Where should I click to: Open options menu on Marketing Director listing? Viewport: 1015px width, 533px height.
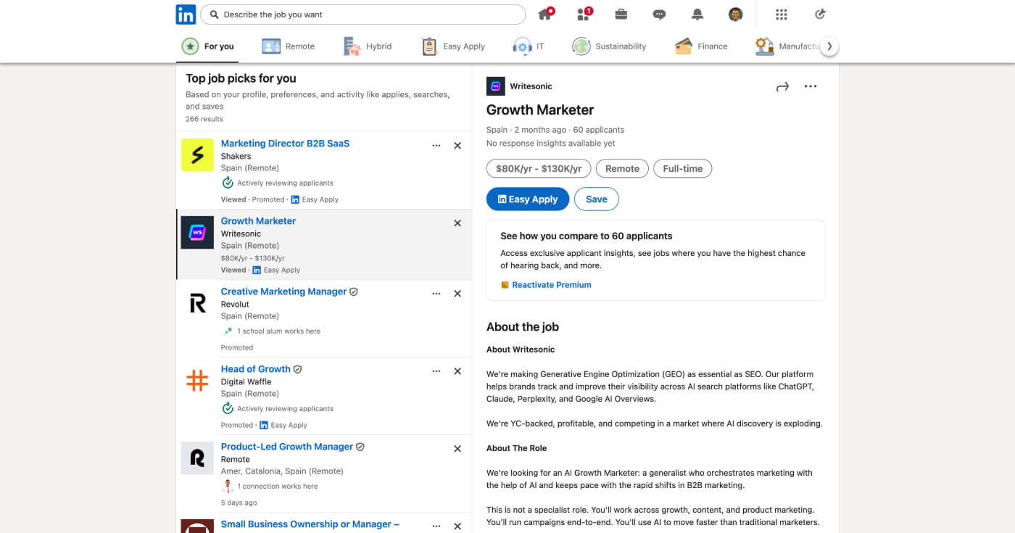[436, 145]
